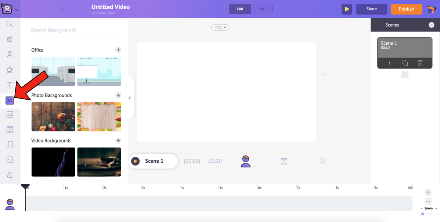
Task: Delete Scene 1 with trash icon
Action: pos(420,63)
